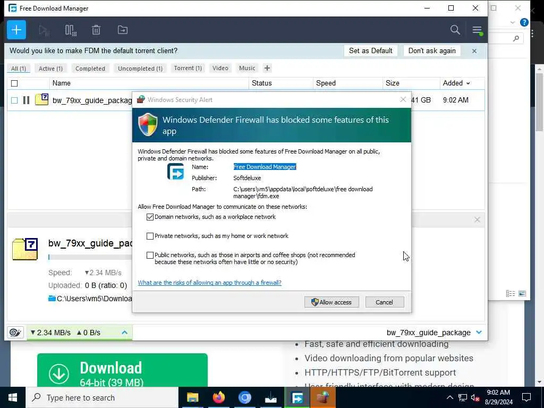The image size is (544, 408).
Task: Click the Firewall shield icon in alert header
Action: point(148,124)
